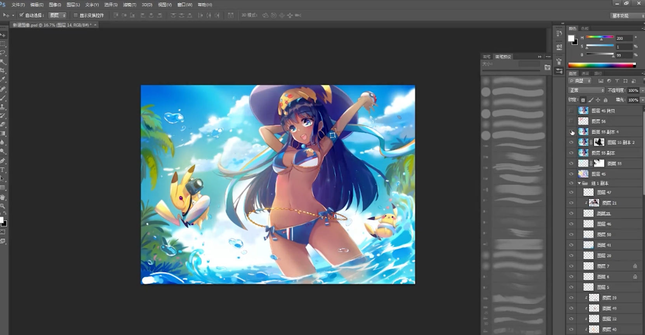Toggle the 自动选择 checkbox
The image size is (645, 335).
click(x=21, y=15)
